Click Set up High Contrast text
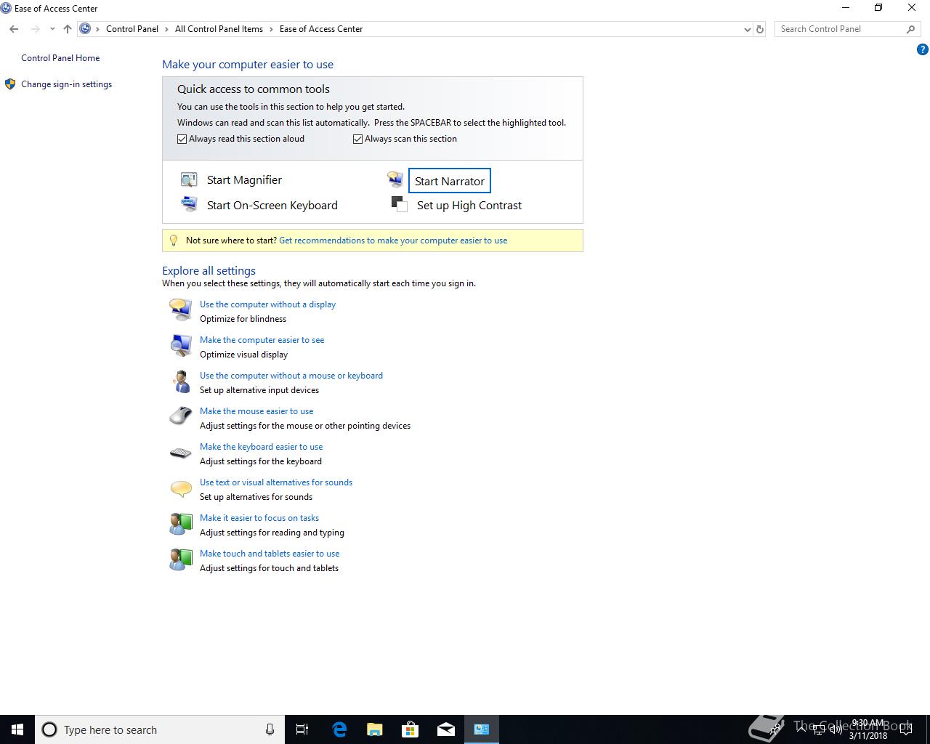 [x=469, y=205]
